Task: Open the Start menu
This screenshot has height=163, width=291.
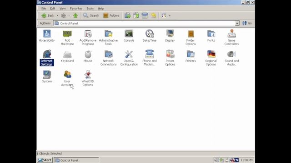Action: (x=45, y=160)
